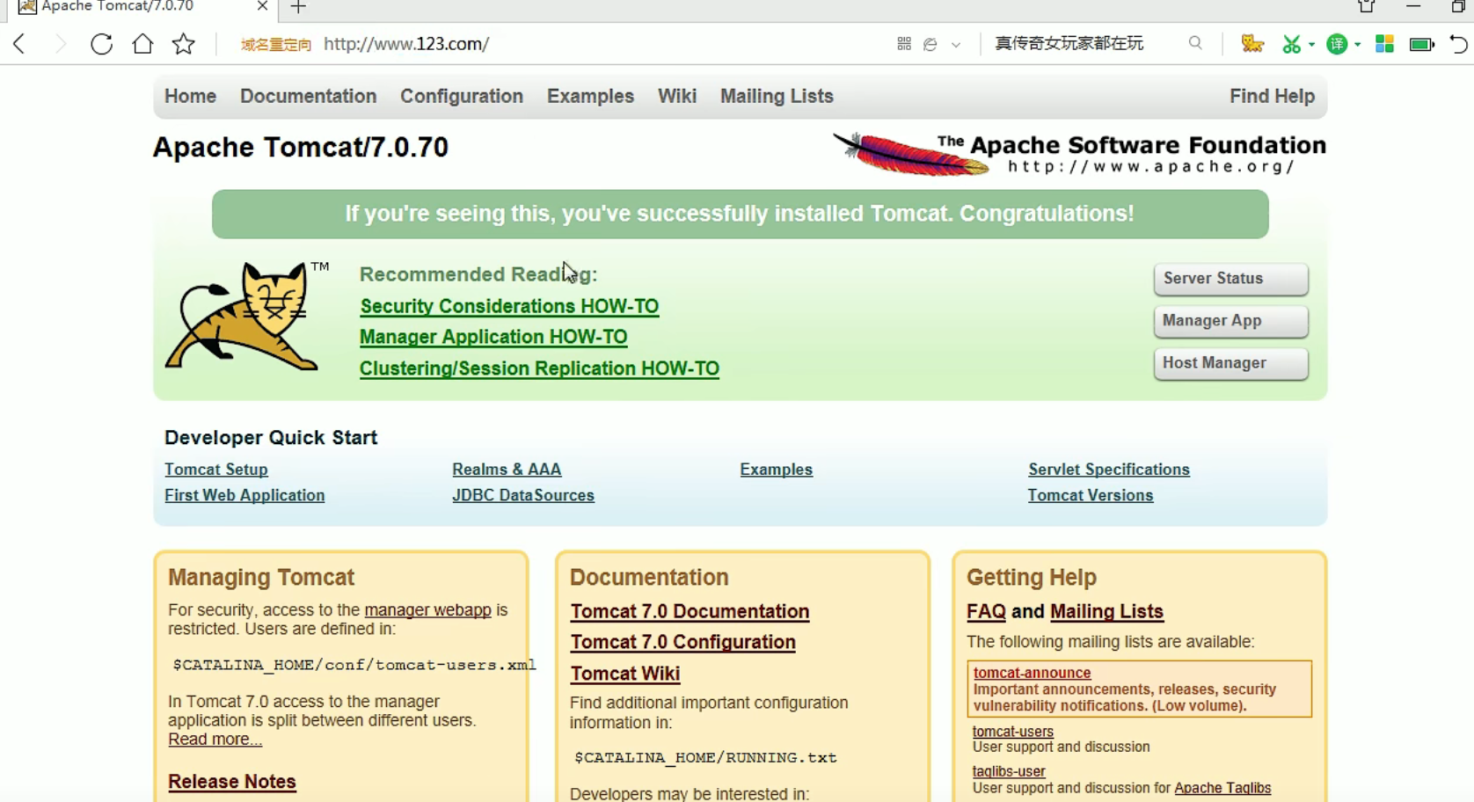Screen dimensions: 1474x802
Task: Click the http://www.apache.org/ text under the logo
Action: (1152, 166)
